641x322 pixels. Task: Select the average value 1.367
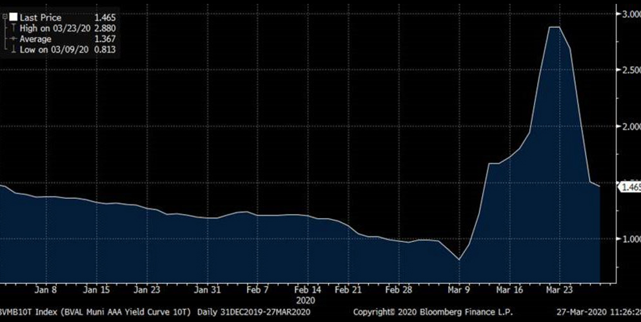point(104,39)
